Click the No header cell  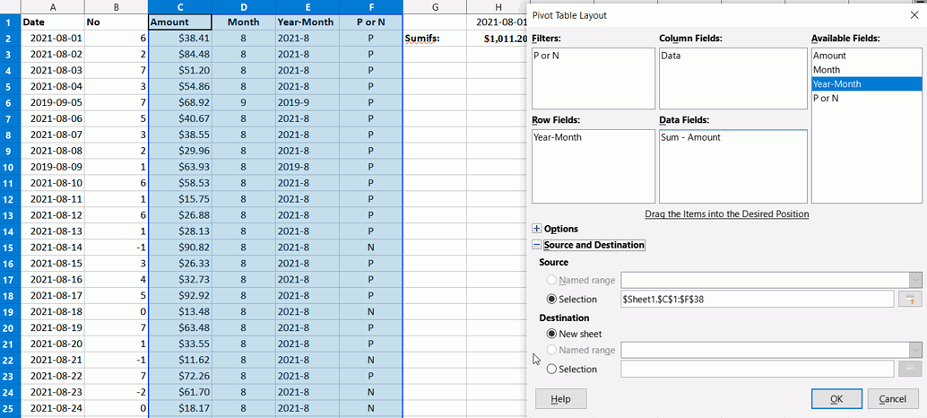[116, 22]
